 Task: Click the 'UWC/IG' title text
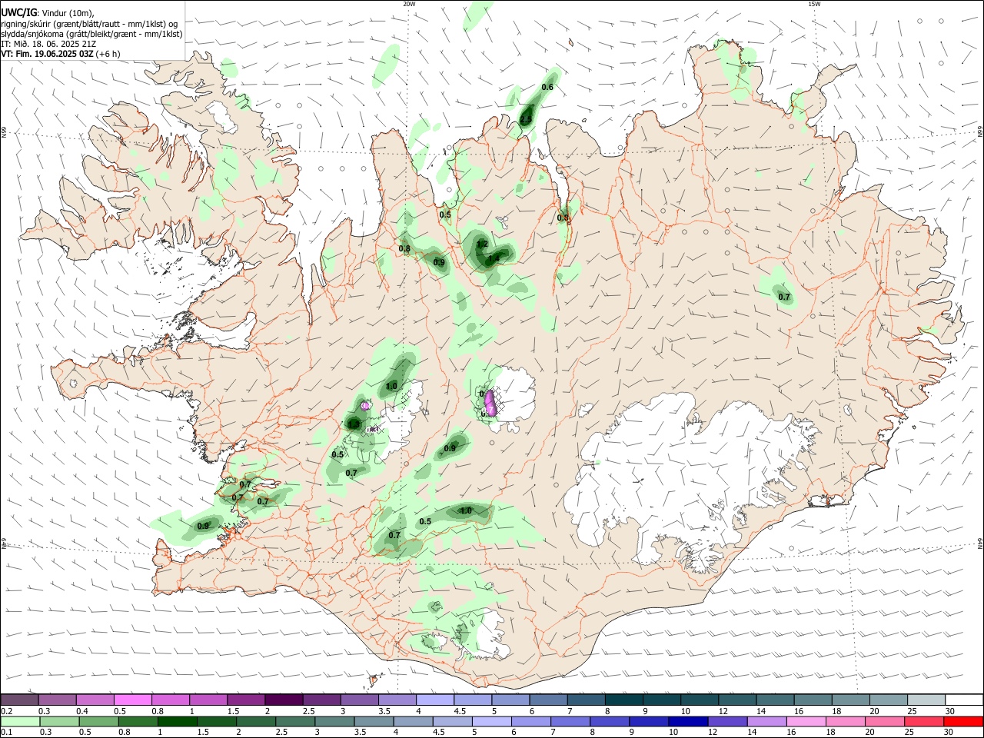18,12
